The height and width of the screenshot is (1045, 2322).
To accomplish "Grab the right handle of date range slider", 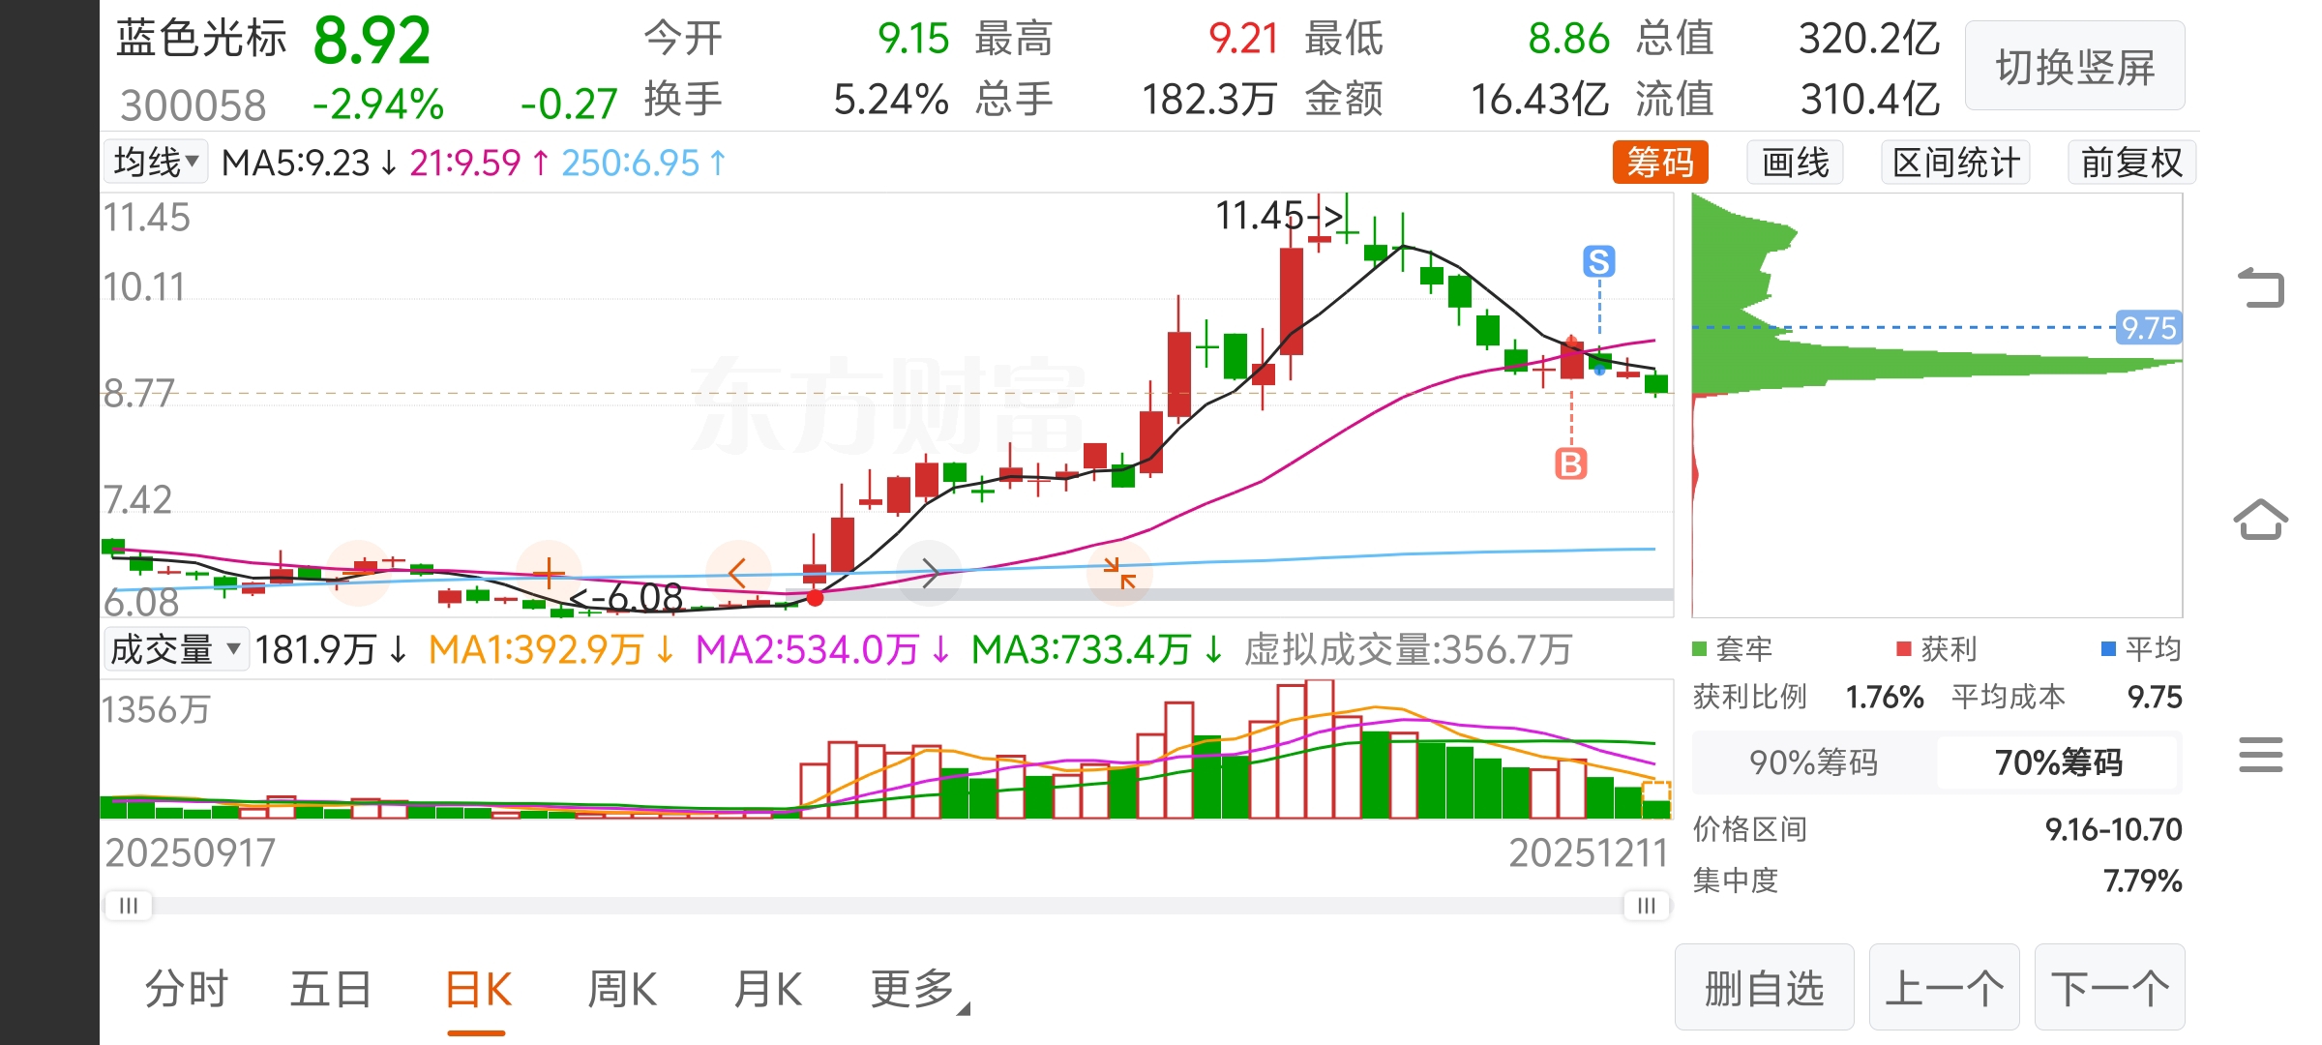I will tap(1646, 906).
